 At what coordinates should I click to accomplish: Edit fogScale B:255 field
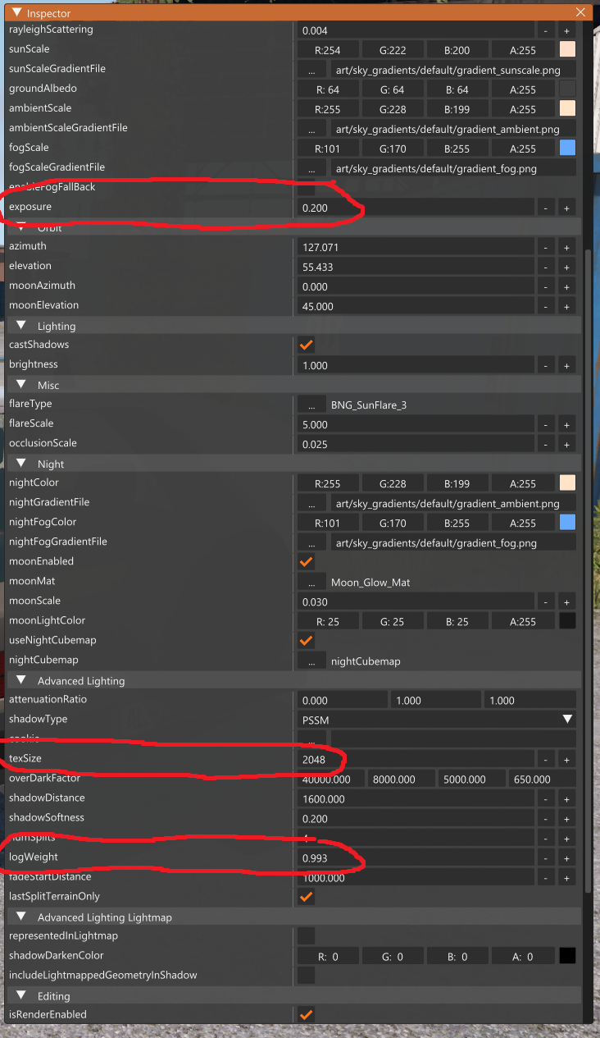457,149
